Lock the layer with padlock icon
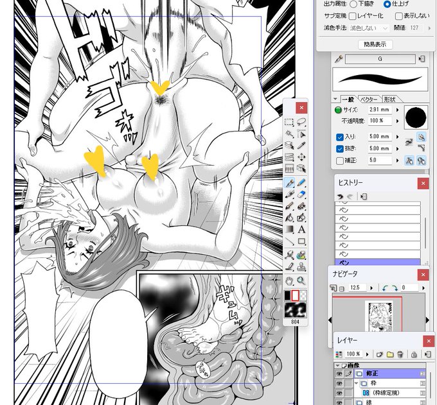 (414, 354)
